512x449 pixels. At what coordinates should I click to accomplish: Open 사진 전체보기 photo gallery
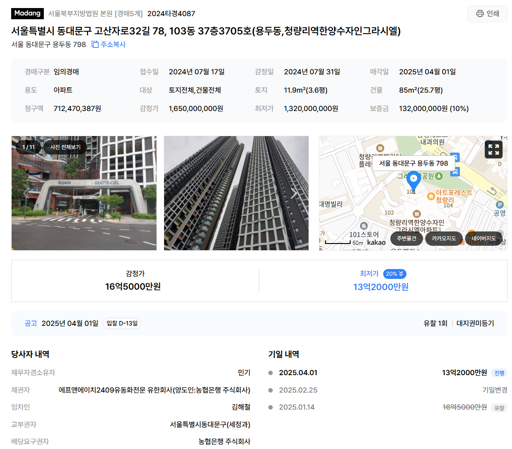(x=65, y=147)
